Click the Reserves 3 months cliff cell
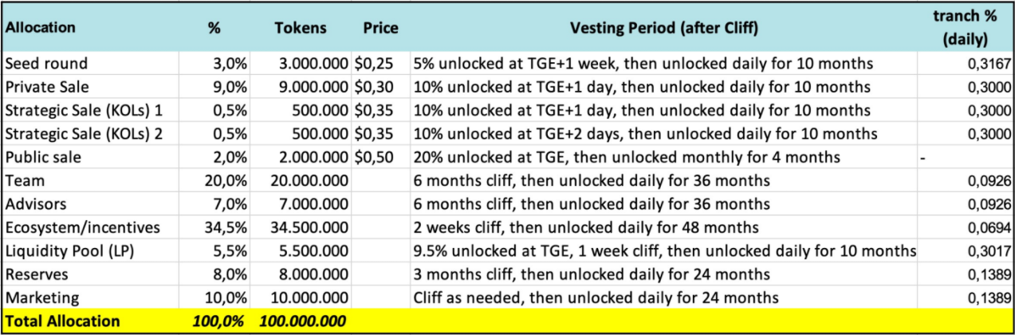Viewport: 1015px width, 335px height. coord(592,274)
